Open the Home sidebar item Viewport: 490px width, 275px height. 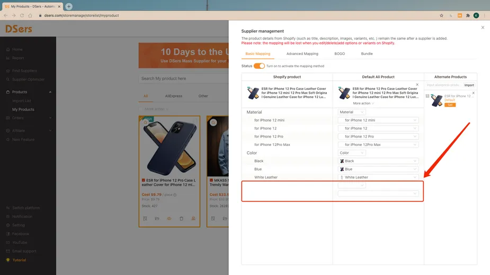pyautogui.click(x=17, y=49)
